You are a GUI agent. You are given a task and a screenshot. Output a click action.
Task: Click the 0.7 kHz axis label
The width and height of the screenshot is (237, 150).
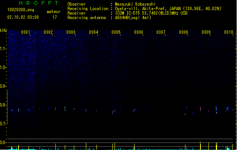tap(3, 124)
